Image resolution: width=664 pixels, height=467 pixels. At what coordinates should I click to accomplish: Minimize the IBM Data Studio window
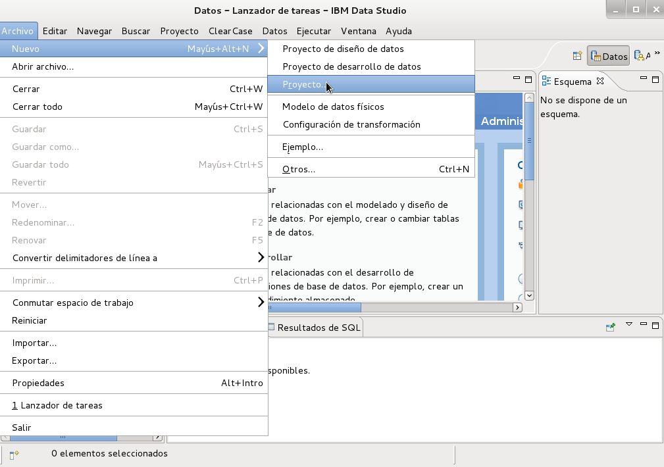pyautogui.click(x=615, y=10)
